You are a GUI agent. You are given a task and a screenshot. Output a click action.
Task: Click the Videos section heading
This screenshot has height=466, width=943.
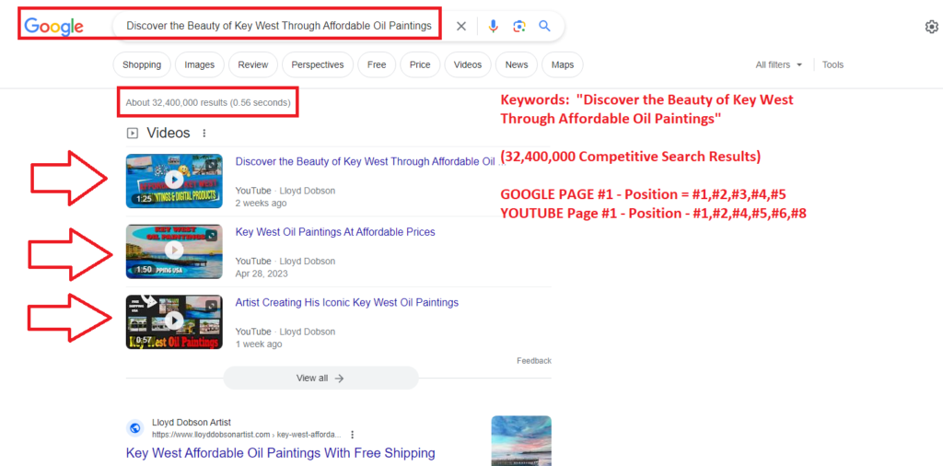click(169, 133)
